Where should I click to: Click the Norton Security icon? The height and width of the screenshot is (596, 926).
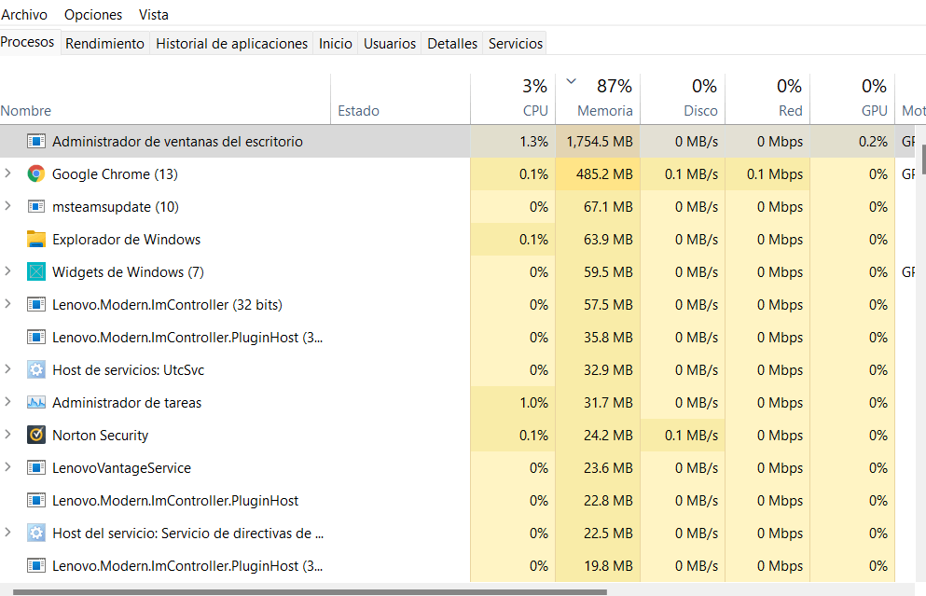tap(36, 435)
